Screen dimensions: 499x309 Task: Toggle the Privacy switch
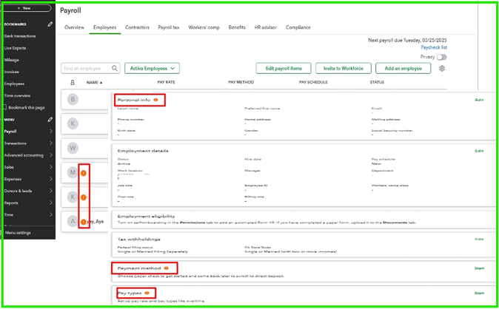point(442,57)
